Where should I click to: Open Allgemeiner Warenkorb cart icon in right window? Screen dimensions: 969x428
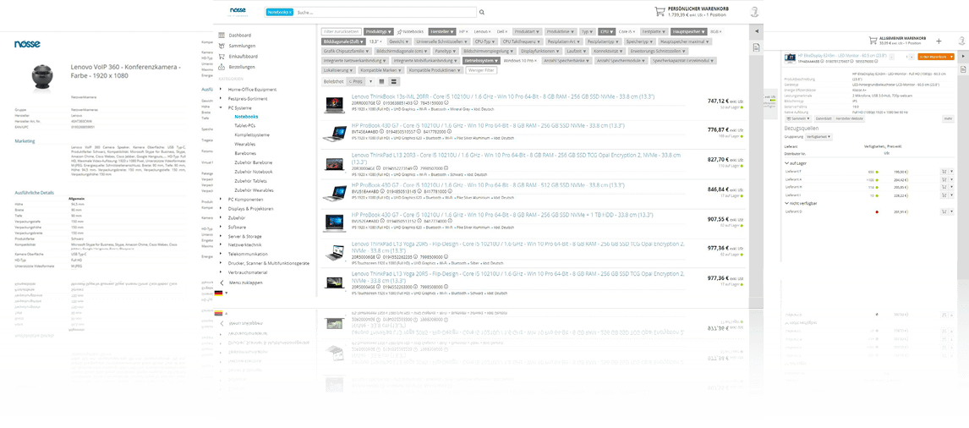click(874, 41)
